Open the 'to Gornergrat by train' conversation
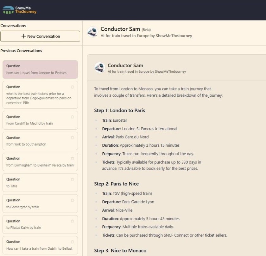Viewport: 266px width, 256px height. [40, 204]
